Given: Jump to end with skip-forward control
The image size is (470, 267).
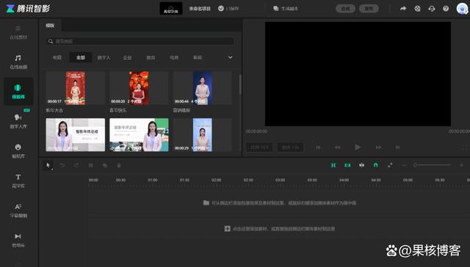Looking at the screenshot, I should pos(397,147).
